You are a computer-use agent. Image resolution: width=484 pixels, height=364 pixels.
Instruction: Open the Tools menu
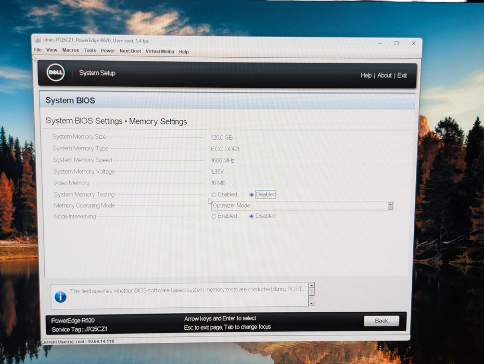(x=90, y=50)
